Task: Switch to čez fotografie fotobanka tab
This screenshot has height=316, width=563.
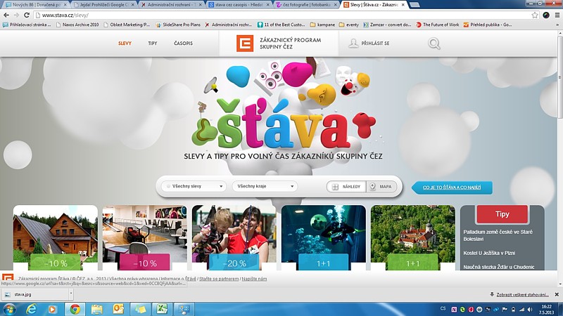Action: (x=306, y=5)
